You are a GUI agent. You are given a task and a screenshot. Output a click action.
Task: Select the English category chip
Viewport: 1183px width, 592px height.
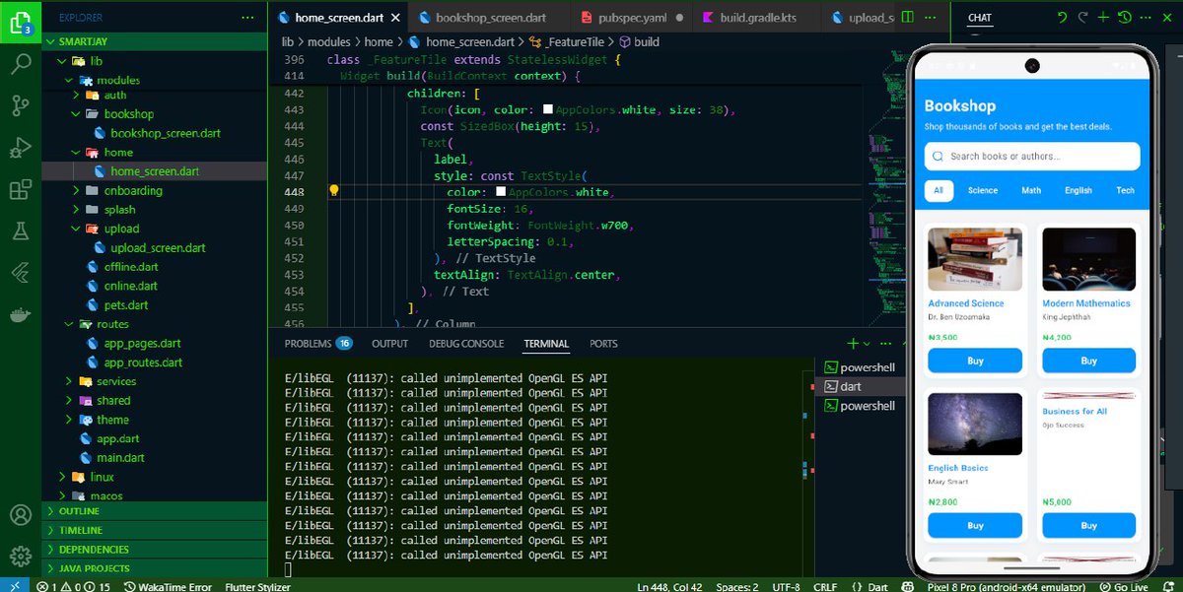(1079, 190)
